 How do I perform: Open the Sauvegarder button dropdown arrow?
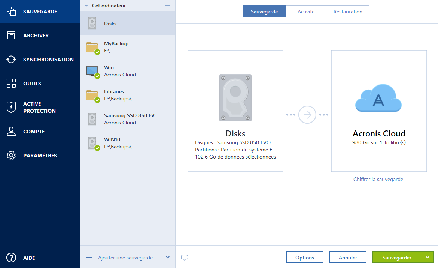point(428,257)
